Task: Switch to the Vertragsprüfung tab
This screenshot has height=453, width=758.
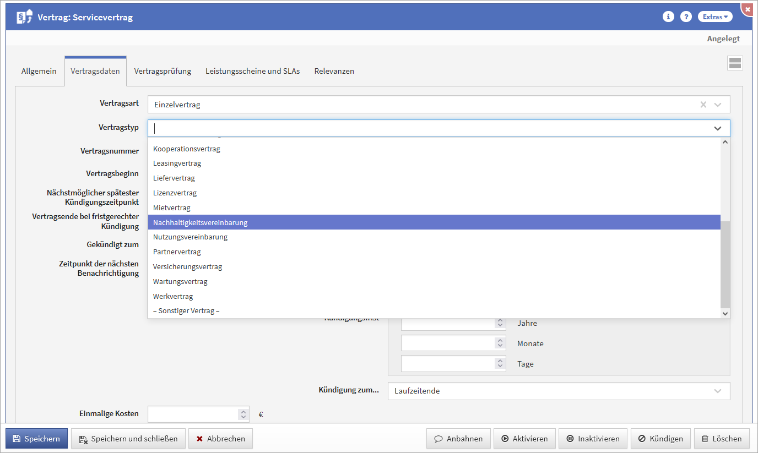Action: (x=163, y=71)
